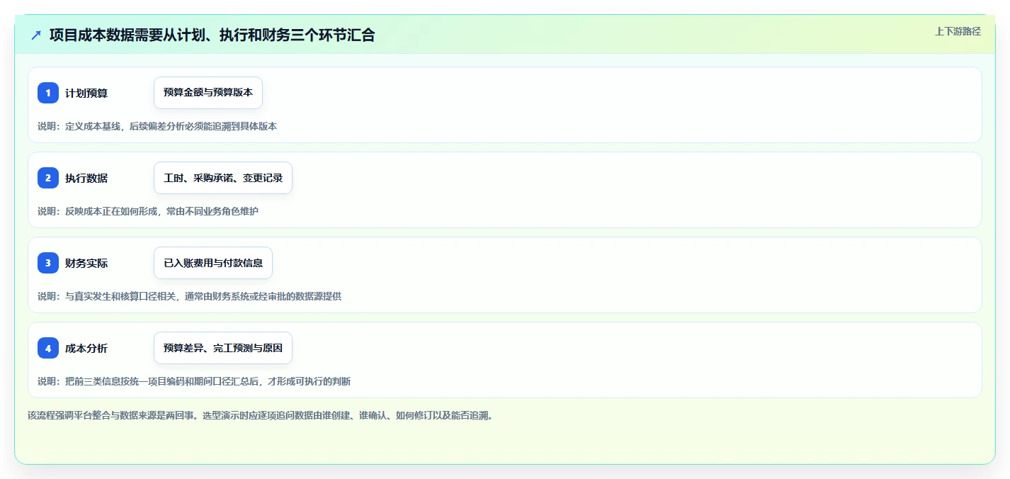The width and height of the screenshot is (1010, 479).
Task: Click the 成本分析 step label
Action: (86, 348)
